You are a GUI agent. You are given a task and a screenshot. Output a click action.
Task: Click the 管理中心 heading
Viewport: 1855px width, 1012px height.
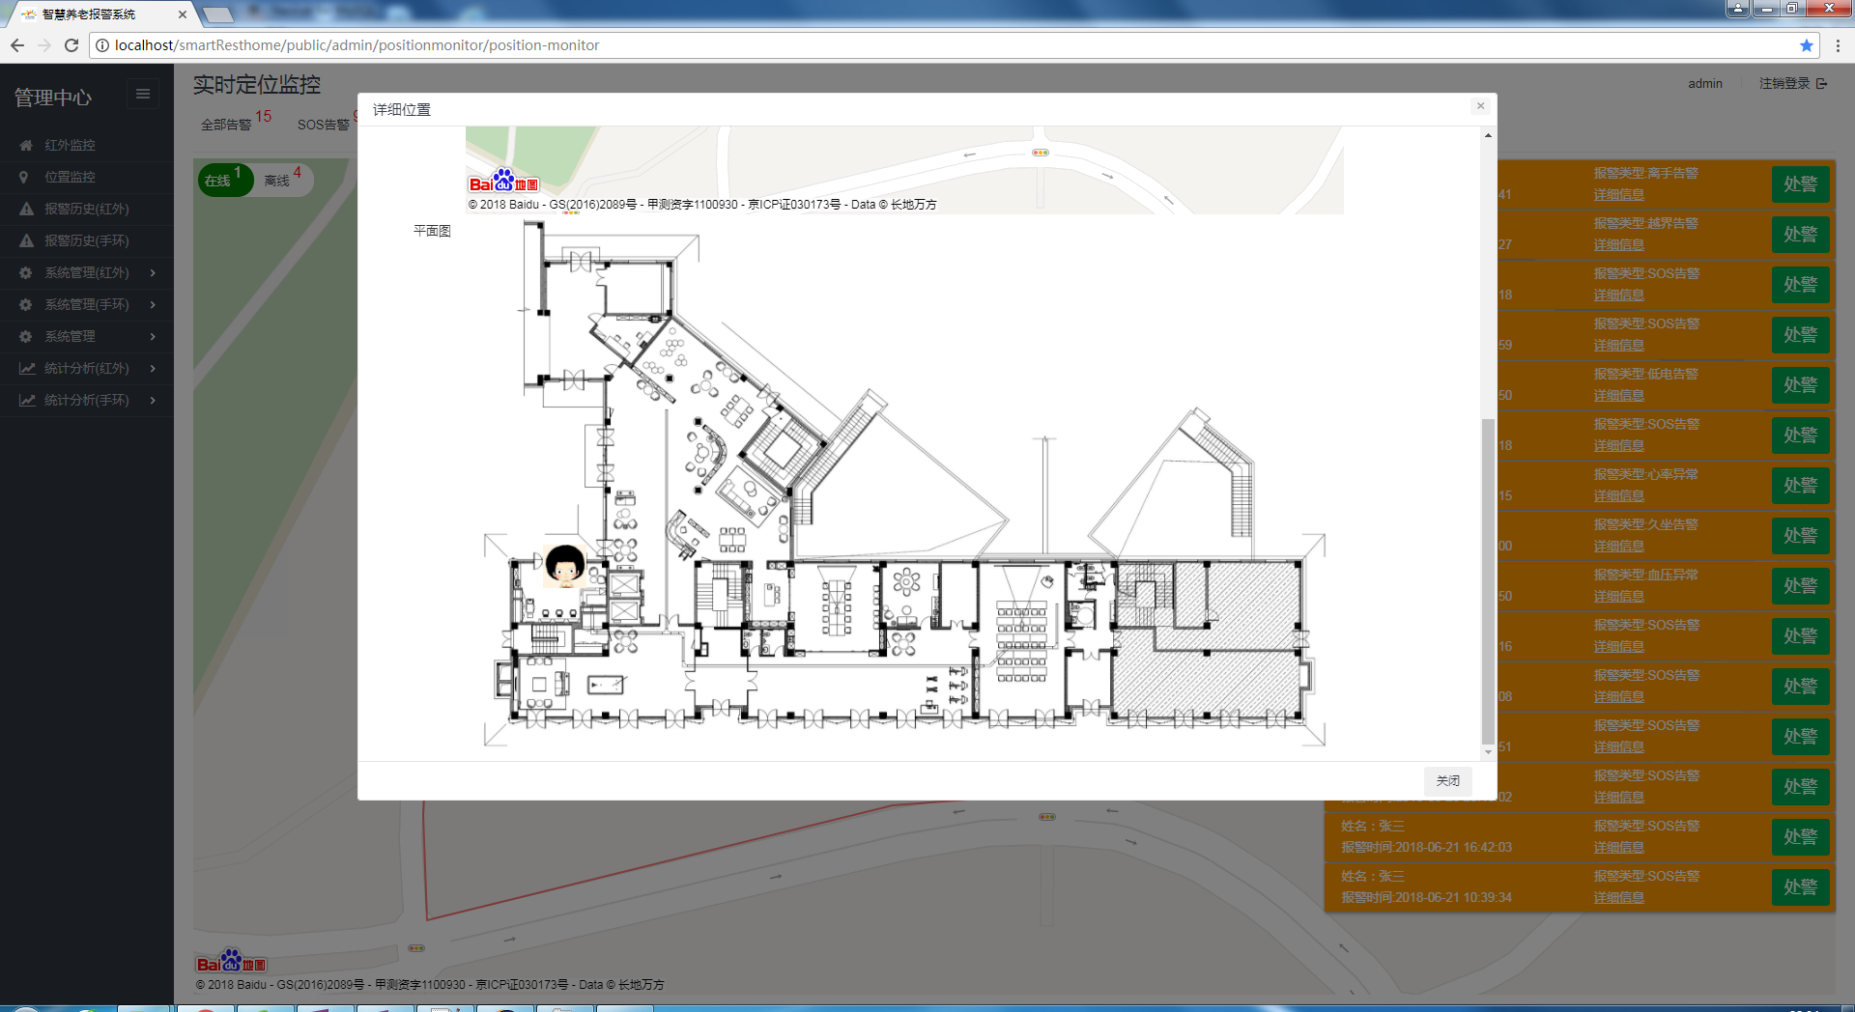pos(53,98)
